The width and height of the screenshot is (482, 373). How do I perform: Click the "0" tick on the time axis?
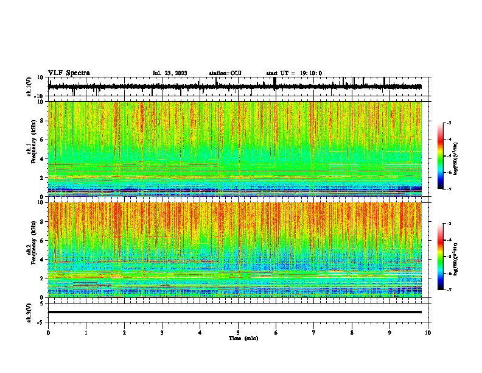pos(48,333)
